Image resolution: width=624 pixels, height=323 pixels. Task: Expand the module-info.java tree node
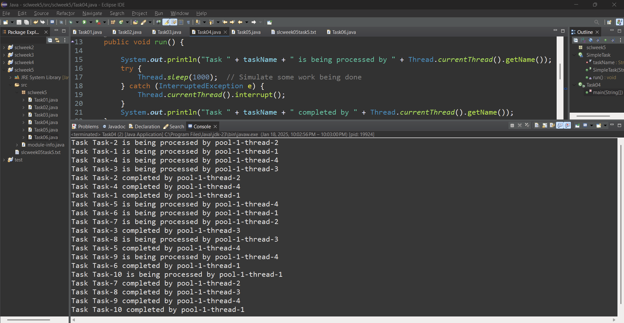17,145
